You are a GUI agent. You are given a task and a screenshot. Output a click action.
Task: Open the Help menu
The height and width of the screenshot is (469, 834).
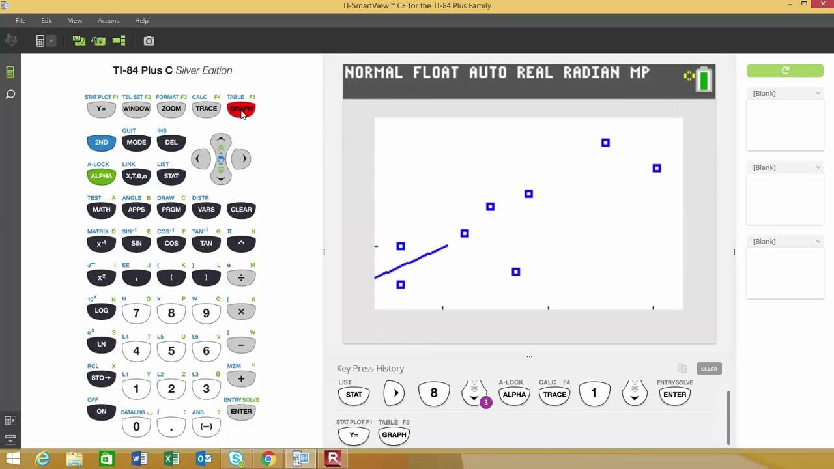coord(141,21)
